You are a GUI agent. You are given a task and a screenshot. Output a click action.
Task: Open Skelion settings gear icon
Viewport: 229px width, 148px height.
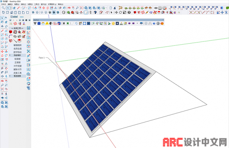click(x=158, y=23)
